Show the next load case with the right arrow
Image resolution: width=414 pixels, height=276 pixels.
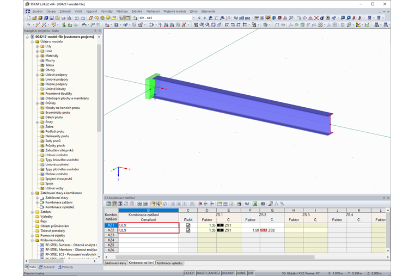205,18
